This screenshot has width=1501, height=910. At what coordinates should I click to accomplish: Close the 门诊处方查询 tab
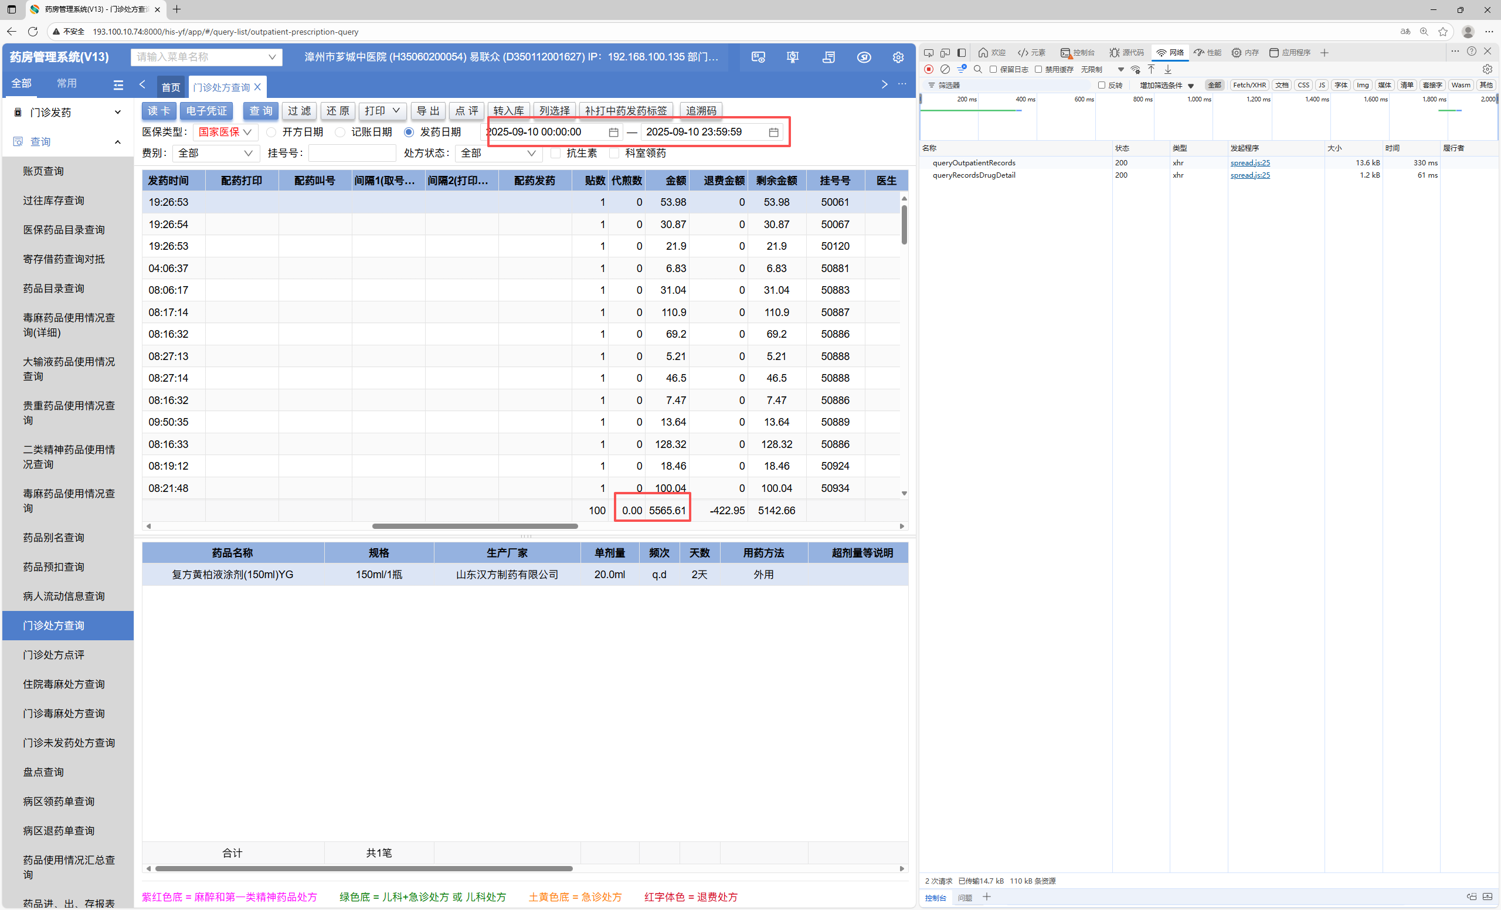257,87
